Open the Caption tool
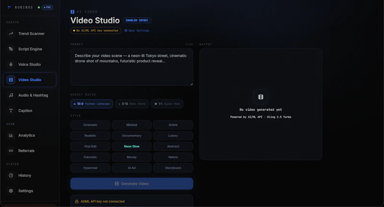Screen dimensions: 384x207 click(30, 110)
